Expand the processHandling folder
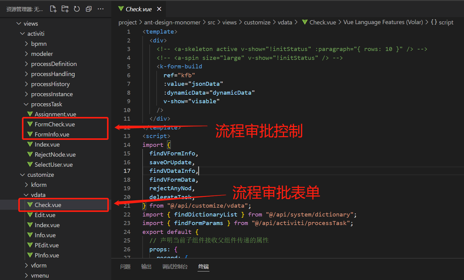This screenshot has height=280, width=464. [x=26, y=74]
